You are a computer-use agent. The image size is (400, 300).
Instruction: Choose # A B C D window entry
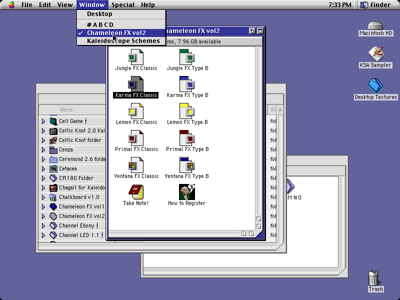pyautogui.click(x=121, y=24)
